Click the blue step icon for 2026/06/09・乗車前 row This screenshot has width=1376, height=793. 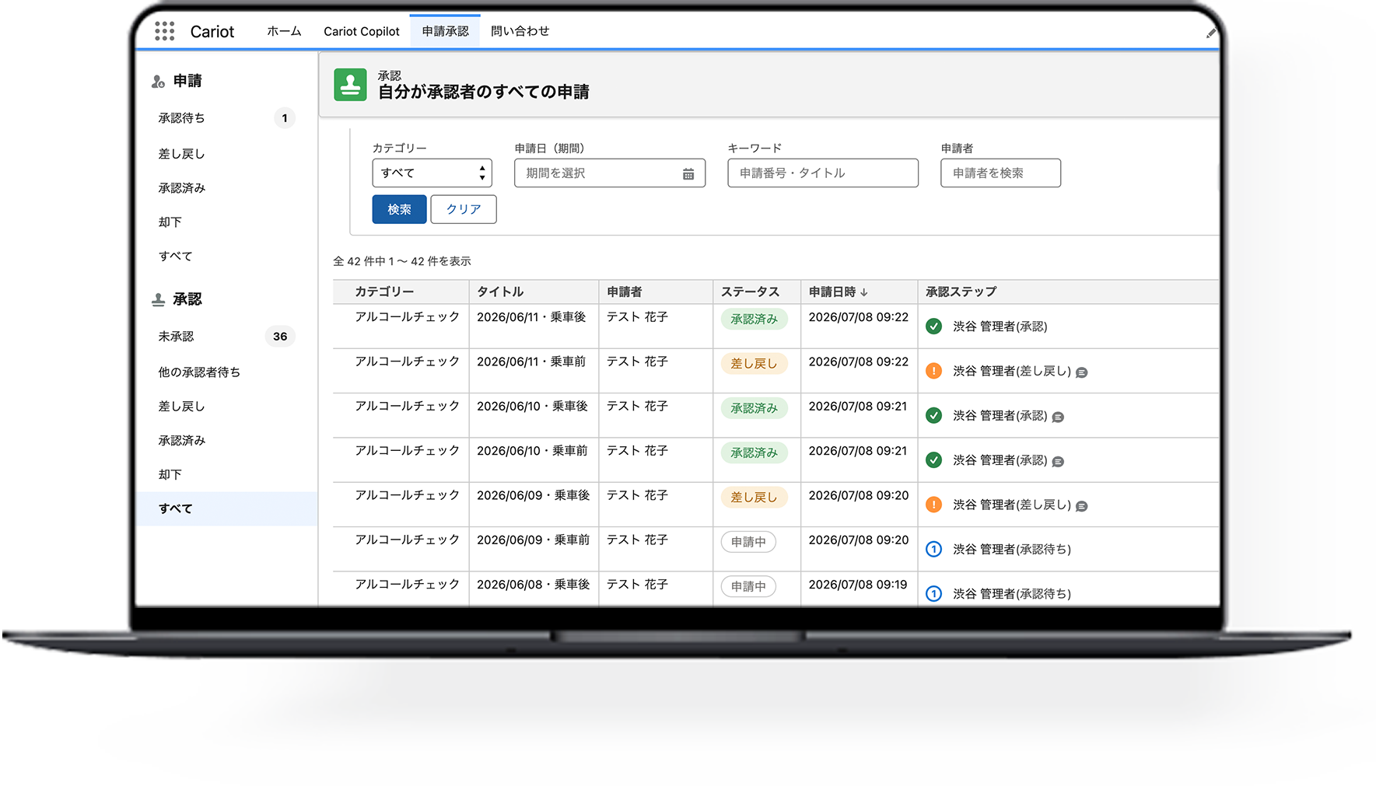933,549
